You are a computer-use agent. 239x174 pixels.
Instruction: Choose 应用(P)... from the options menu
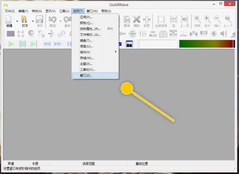pyautogui.click(x=95, y=17)
